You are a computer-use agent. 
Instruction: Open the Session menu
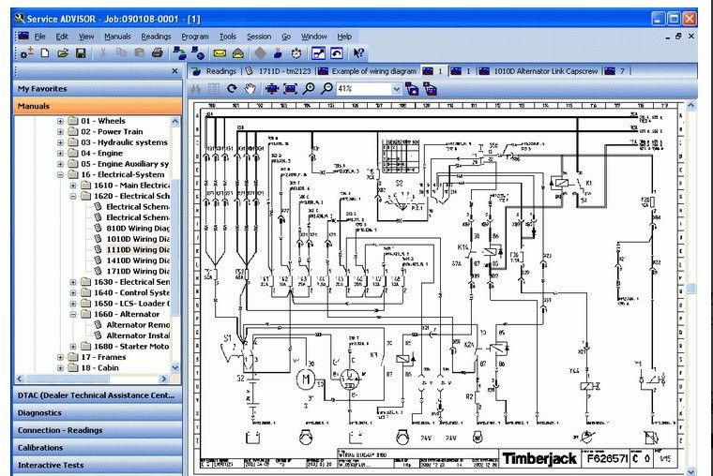coord(259,37)
